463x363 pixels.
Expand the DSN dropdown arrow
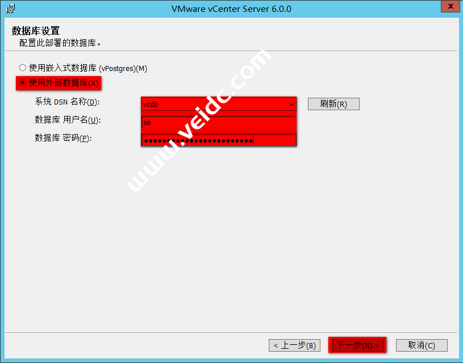[x=291, y=105]
